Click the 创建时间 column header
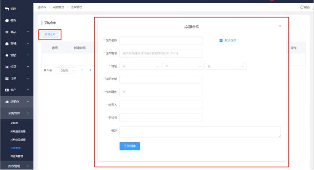The width and height of the screenshot is (314, 170). point(80,48)
